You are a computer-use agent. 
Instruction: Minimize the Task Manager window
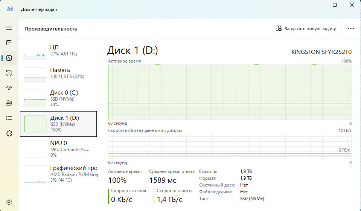[x=318, y=5]
